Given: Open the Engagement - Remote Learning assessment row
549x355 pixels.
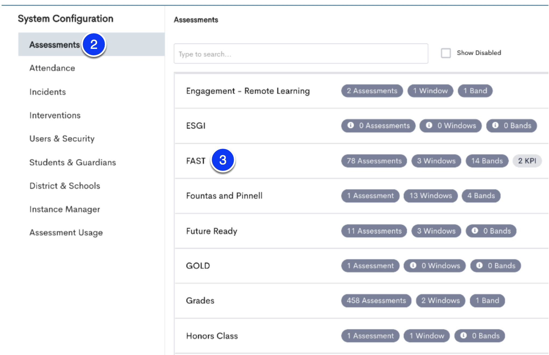Looking at the screenshot, I should tap(361, 91).
